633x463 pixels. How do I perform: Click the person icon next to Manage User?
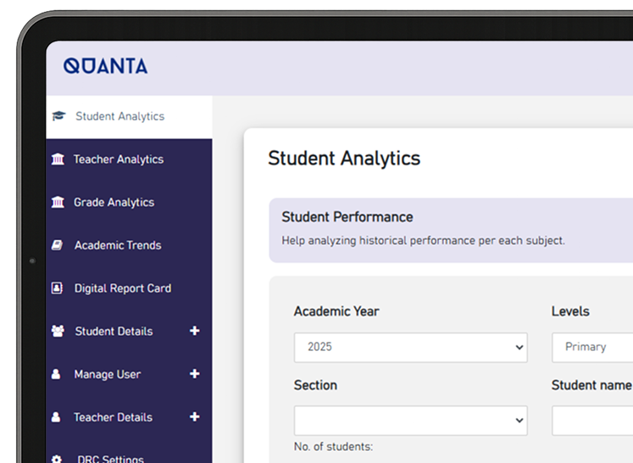(x=56, y=374)
